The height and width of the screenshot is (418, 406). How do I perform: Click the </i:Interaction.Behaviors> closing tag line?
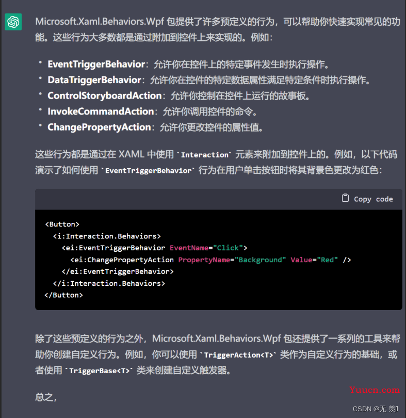click(x=109, y=283)
